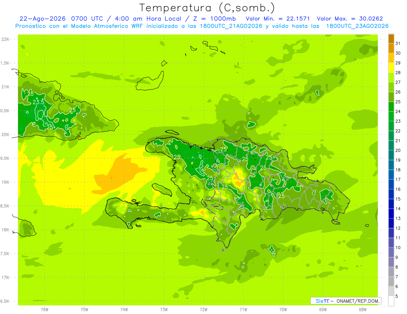The image size is (407, 314).
Task: Pick the yellow swatch between 28 and 29
Action: point(391,68)
